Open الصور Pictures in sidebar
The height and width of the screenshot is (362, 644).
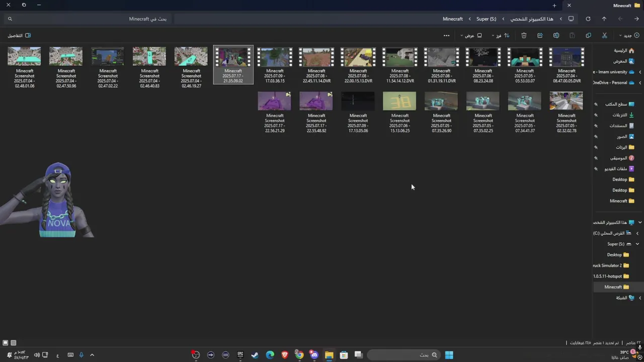625,136
